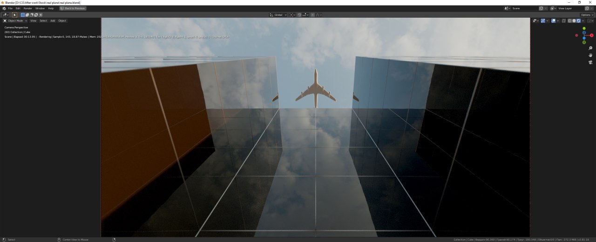Screen dimensions: 596x242
Task: Toggle proportional editing
Action: coord(312,15)
